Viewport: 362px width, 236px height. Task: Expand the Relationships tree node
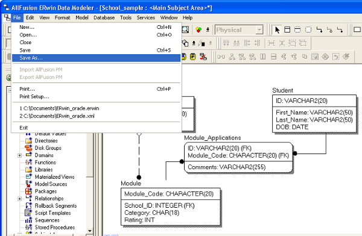(x=20, y=199)
